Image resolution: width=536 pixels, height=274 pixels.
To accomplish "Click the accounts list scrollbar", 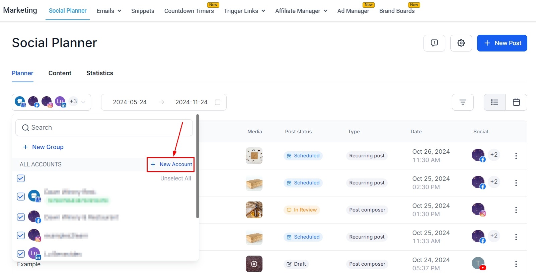I will [198, 167].
